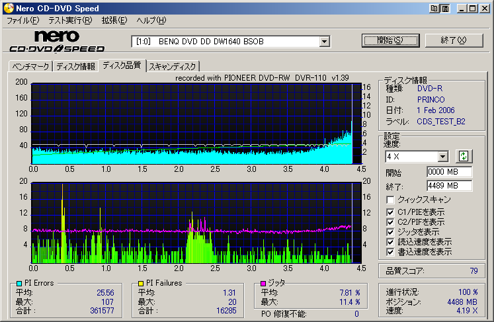The width and height of the screenshot is (494, 322).
Task: Open the ヘルプ menu
Action: pos(151,20)
